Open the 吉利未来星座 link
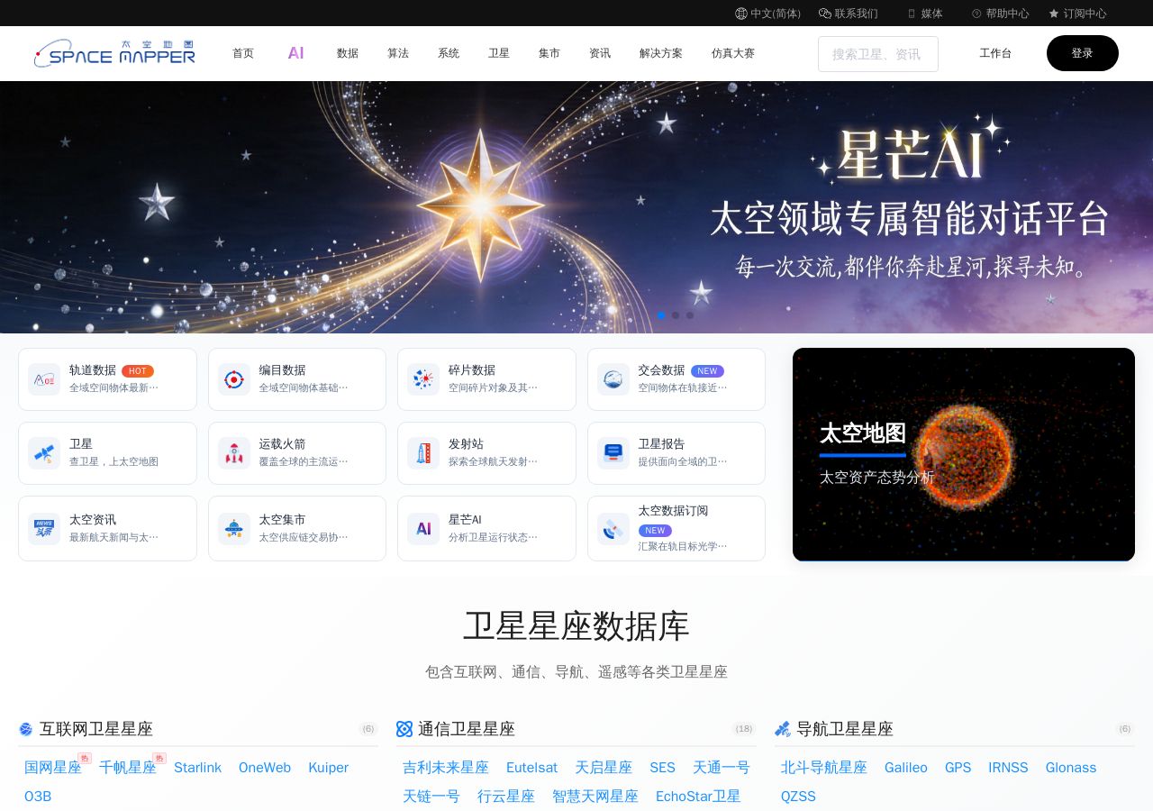Screen dimensions: 1153x811 (x=446, y=768)
